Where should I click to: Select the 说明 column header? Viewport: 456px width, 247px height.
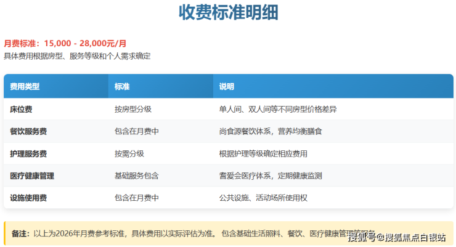[227, 87]
